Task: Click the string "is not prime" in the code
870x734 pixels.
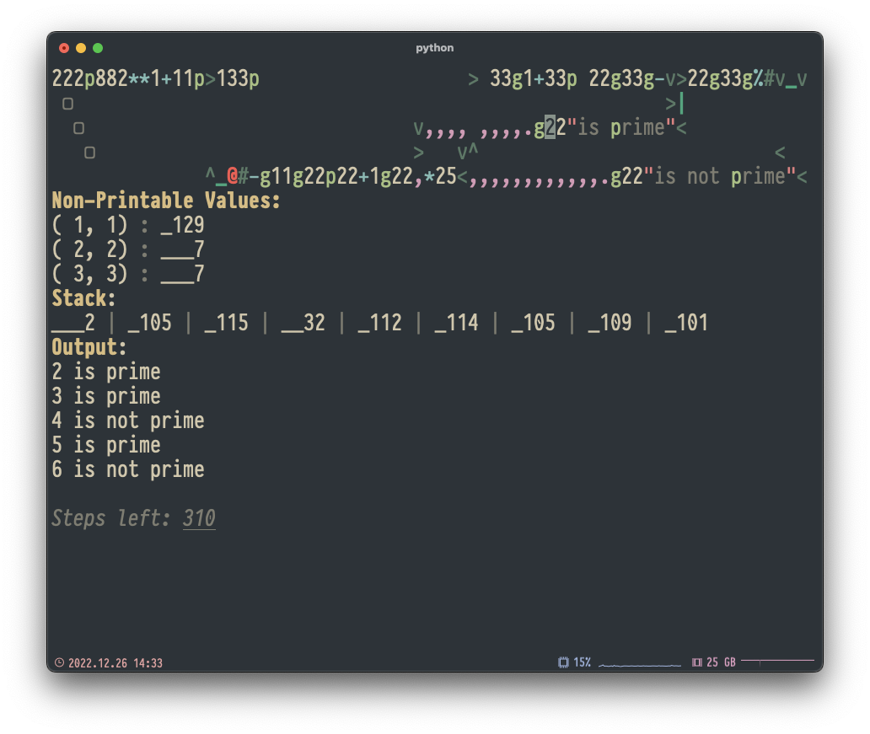Action: pyautogui.click(x=720, y=176)
